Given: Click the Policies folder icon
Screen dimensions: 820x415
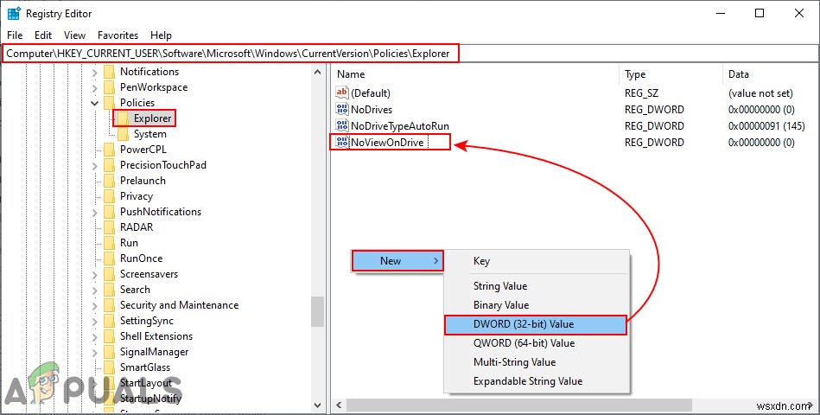Looking at the screenshot, I should [x=109, y=103].
